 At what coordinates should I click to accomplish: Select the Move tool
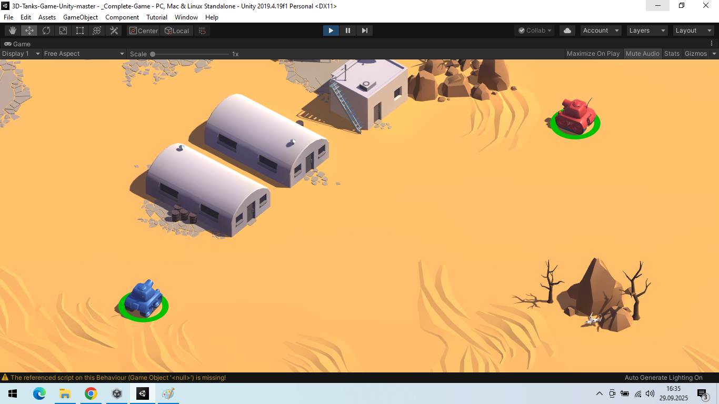[29, 31]
